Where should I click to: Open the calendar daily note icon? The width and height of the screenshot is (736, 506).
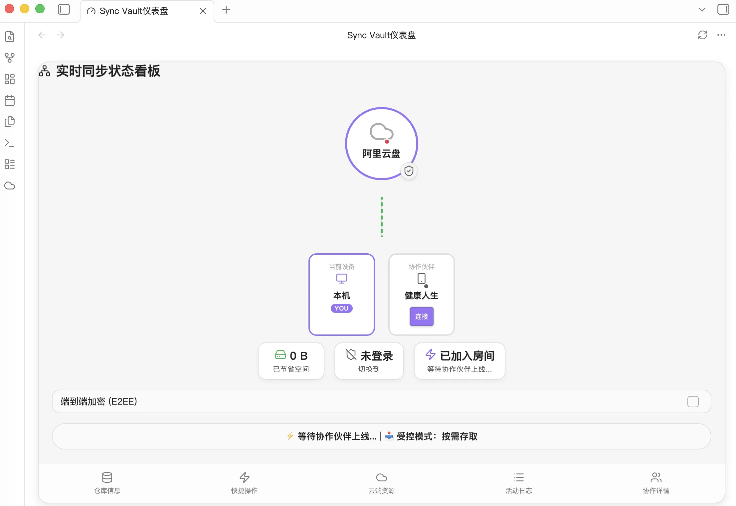(10, 100)
